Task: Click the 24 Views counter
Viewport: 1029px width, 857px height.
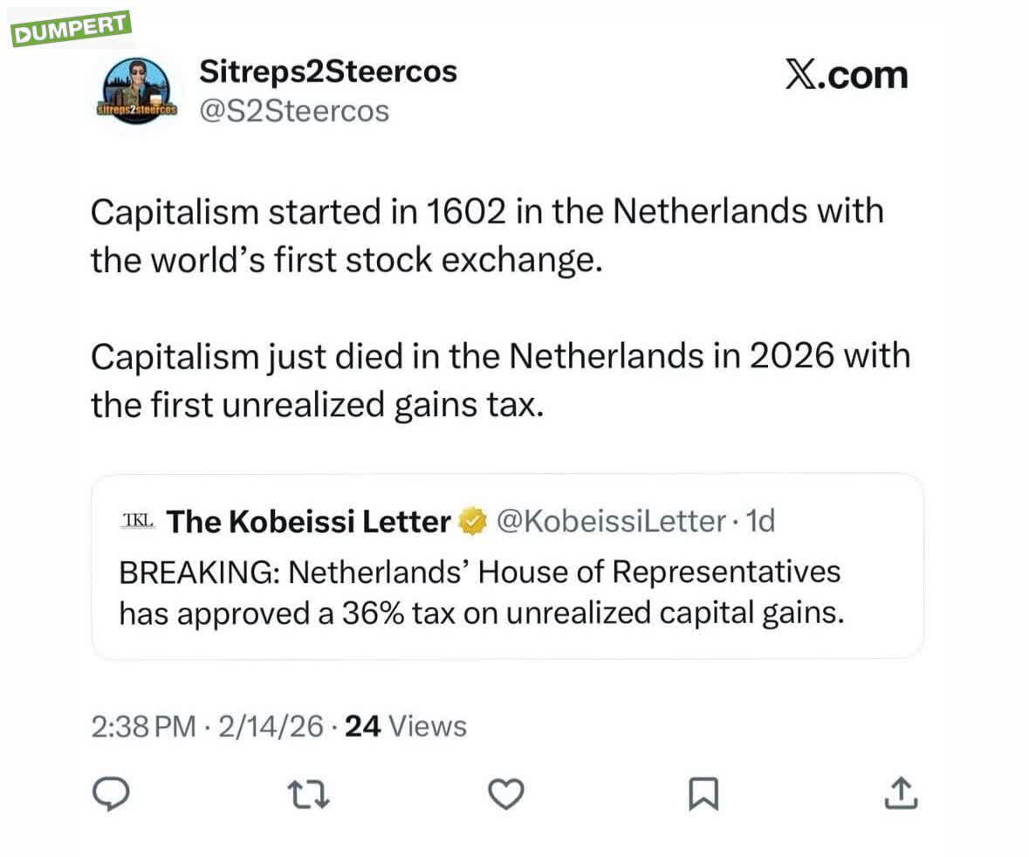Action: (401, 725)
